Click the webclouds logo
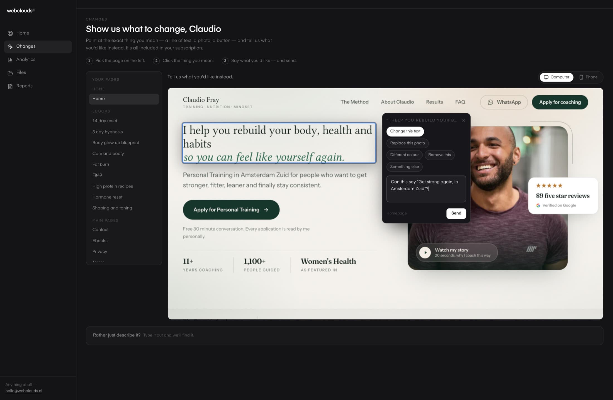 [x=21, y=11]
